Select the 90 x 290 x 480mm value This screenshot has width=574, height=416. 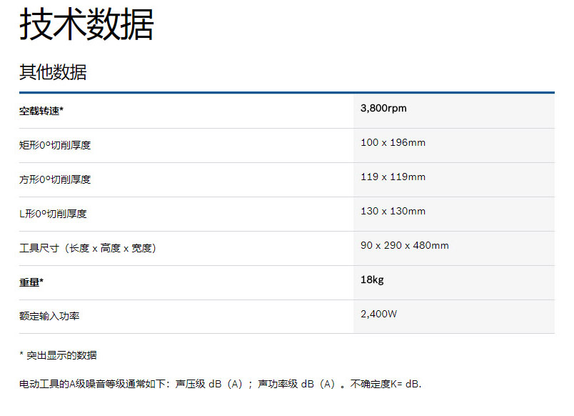tap(405, 246)
